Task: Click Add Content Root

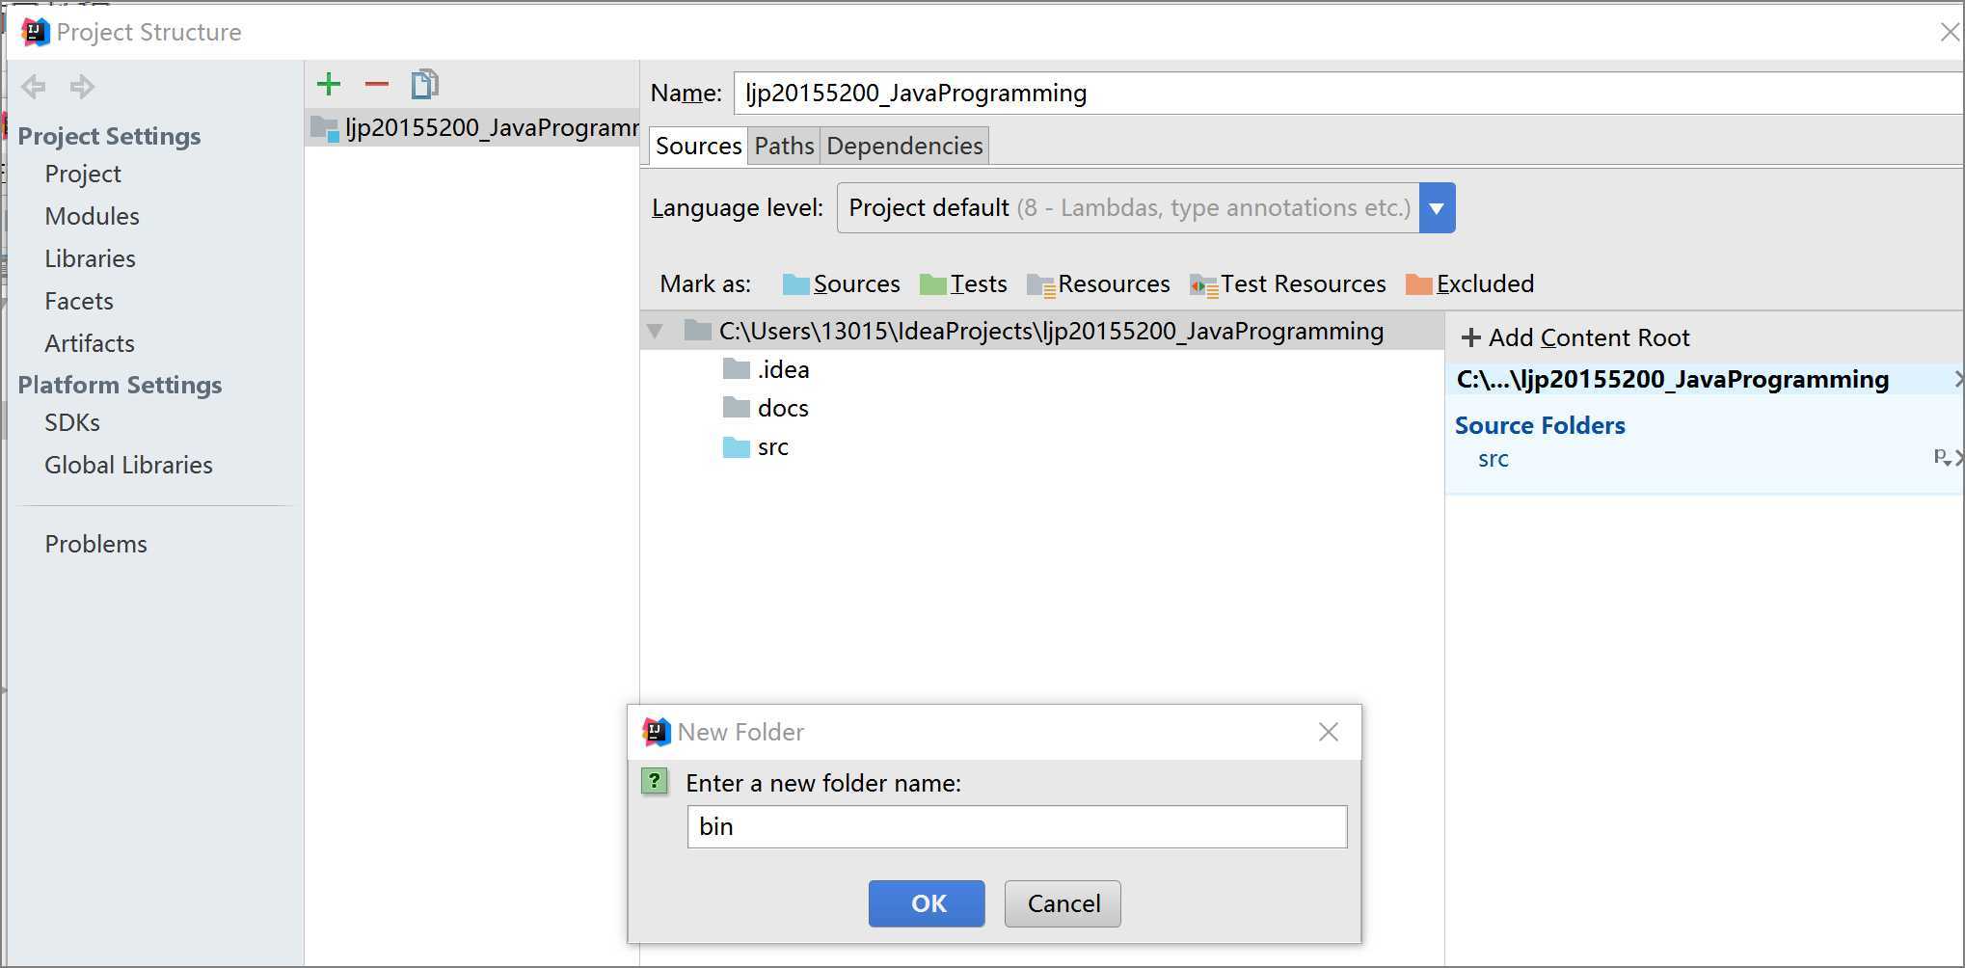Action: [1575, 337]
